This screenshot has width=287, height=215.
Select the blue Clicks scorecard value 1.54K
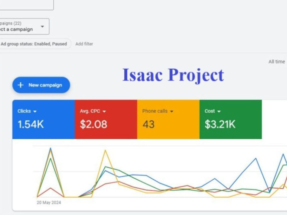31,124
